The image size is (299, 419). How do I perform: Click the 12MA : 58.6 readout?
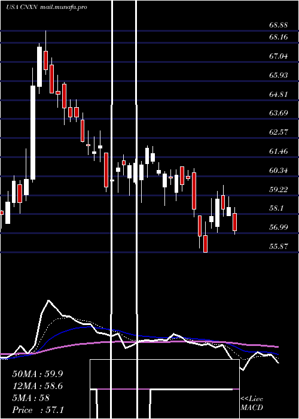(38, 386)
